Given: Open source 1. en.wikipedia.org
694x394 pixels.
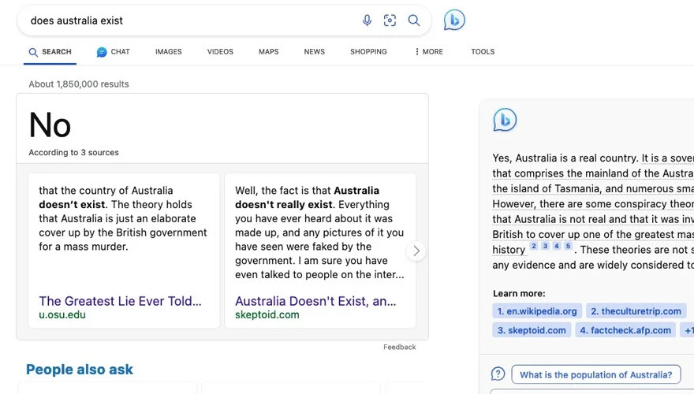Looking at the screenshot, I should (x=537, y=311).
